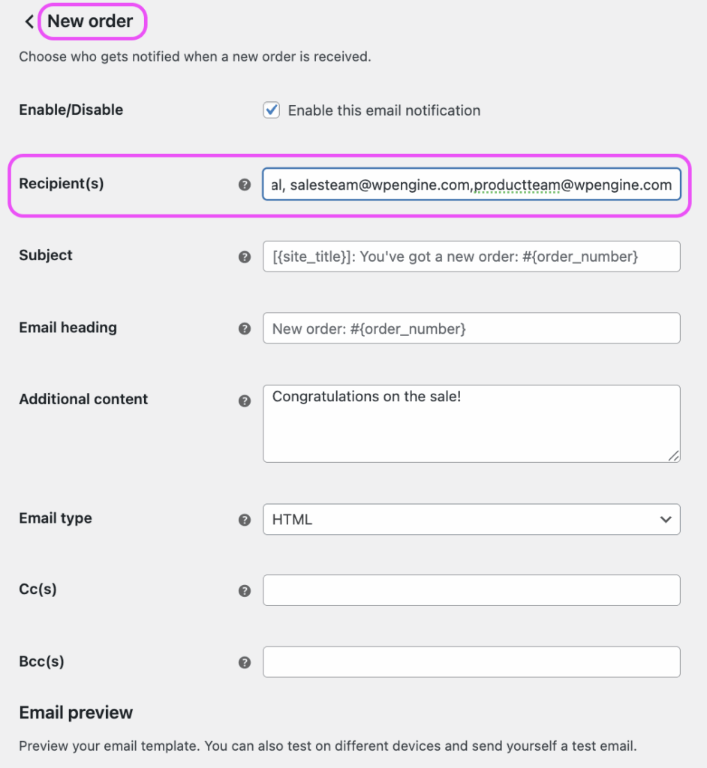
Task: Click the help icon next to Subject
Action: (244, 256)
